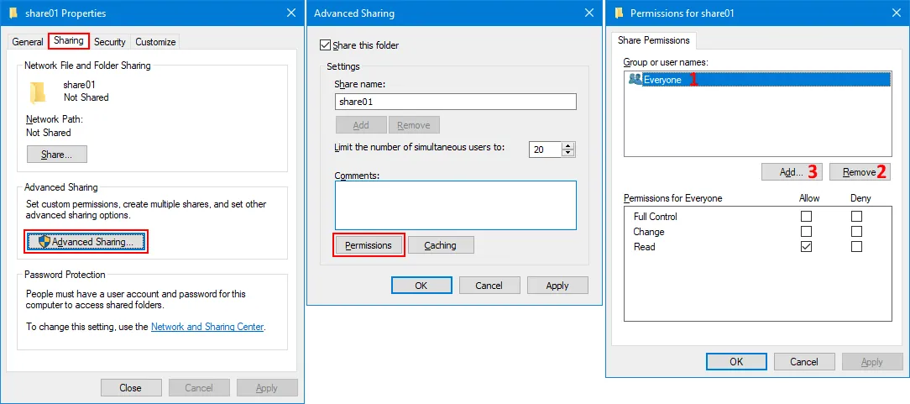This screenshot has height=404, width=910.
Task: Click folder icon in share01 Properties title bar
Action: [13, 13]
